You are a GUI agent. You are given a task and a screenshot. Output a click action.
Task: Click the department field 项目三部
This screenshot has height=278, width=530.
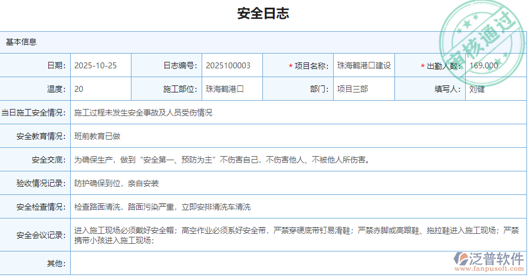364,89
